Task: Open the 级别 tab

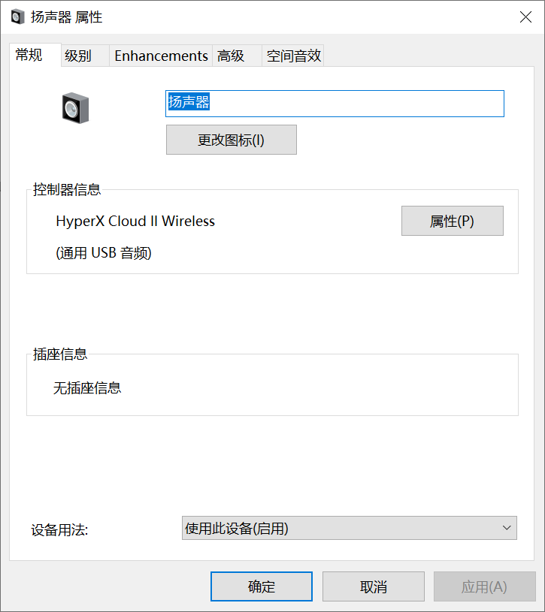Action: (78, 56)
